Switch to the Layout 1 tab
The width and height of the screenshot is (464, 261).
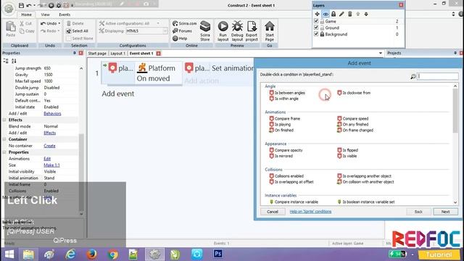click(x=117, y=53)
